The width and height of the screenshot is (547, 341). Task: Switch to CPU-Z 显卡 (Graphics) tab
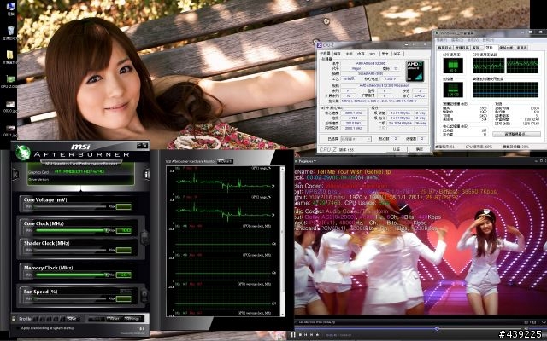tap(385, 54)
